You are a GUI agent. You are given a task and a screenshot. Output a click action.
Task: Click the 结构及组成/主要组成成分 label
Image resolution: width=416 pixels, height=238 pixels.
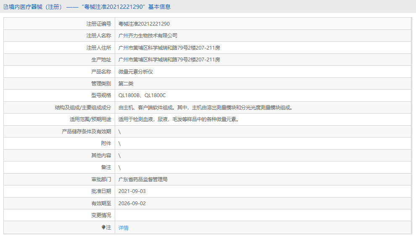click(x=83, y=108)
